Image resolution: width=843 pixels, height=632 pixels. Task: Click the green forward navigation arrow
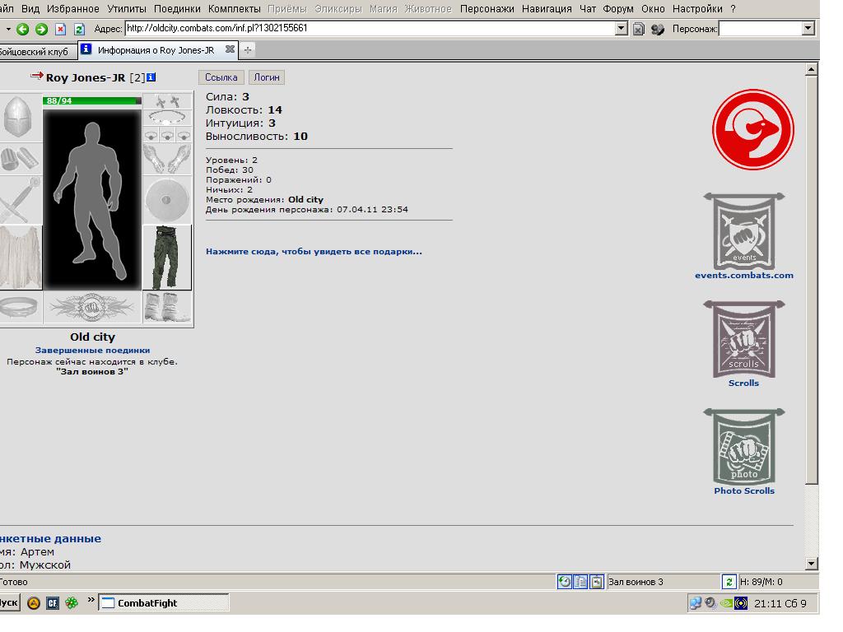(41, 29)
